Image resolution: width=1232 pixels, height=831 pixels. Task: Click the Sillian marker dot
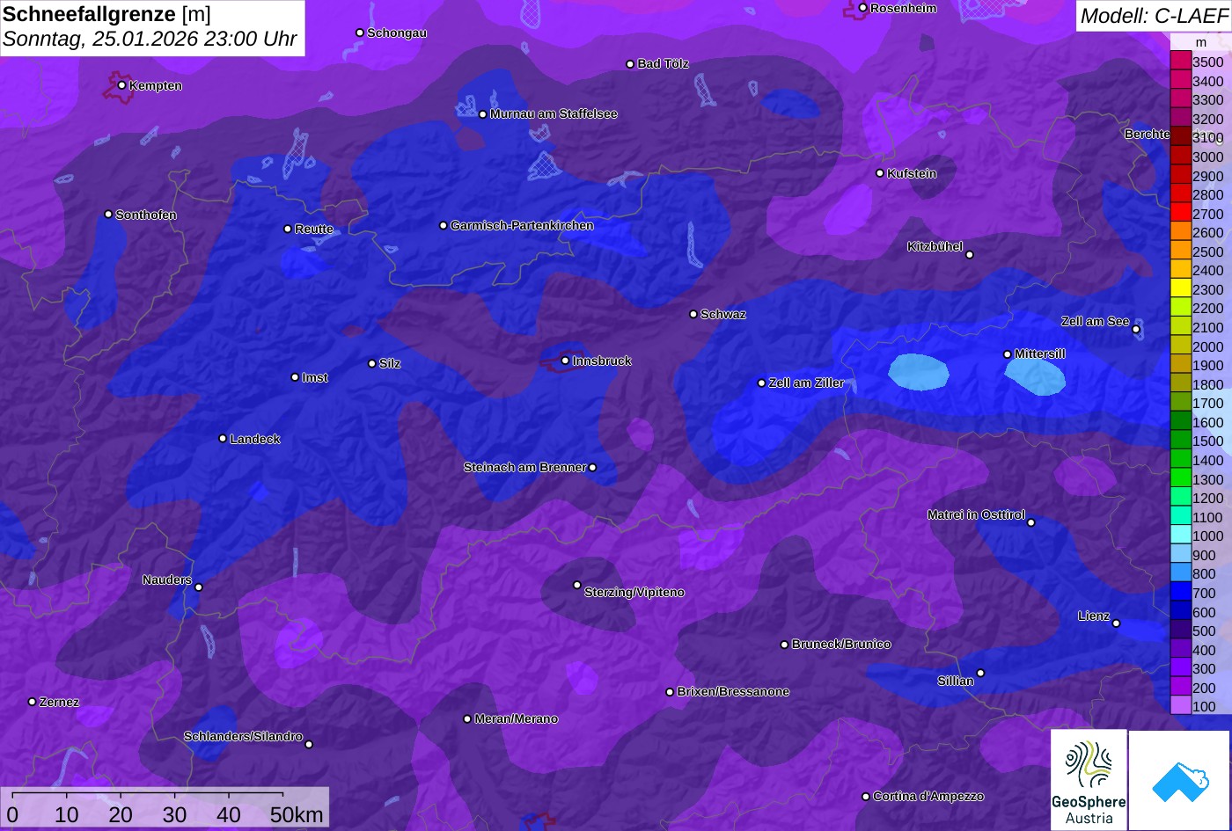click(980, 674)
